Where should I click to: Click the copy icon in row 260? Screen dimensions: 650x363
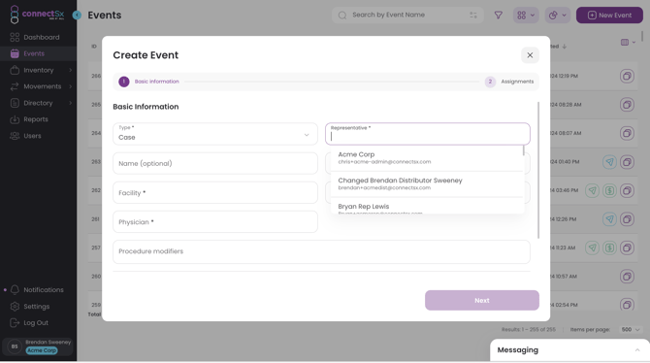(627, 277)
